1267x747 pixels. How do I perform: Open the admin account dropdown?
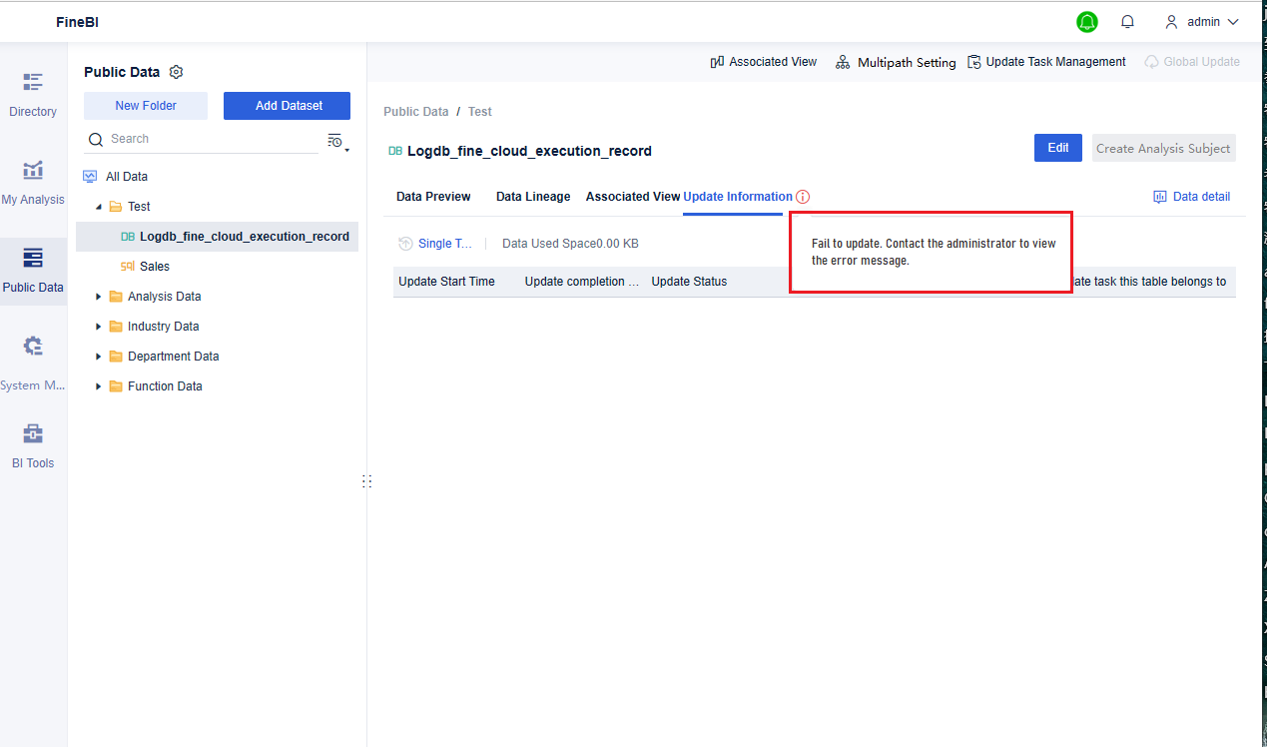click(x=1203, y=21)
